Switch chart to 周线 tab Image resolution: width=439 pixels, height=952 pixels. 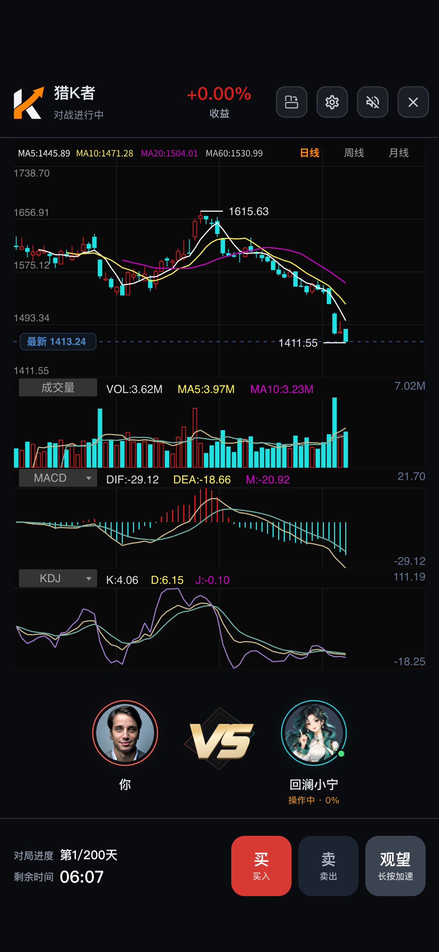tap(354, 153)
